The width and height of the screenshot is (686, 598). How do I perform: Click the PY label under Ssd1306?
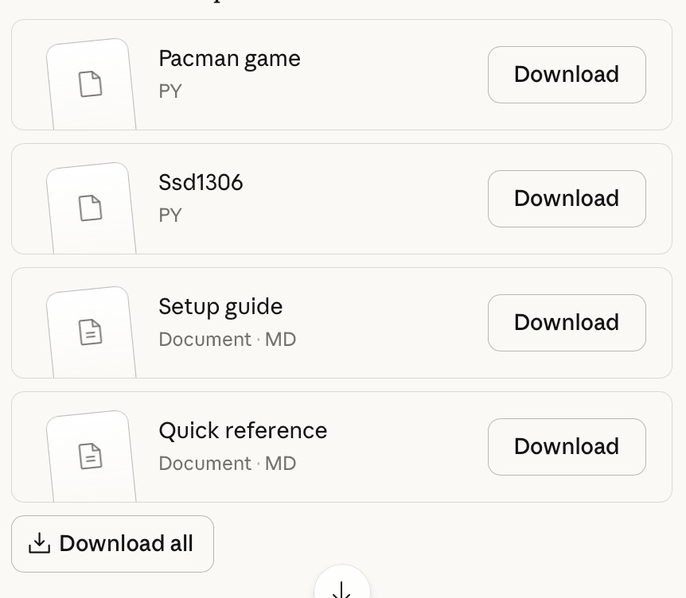pos(170,216)
